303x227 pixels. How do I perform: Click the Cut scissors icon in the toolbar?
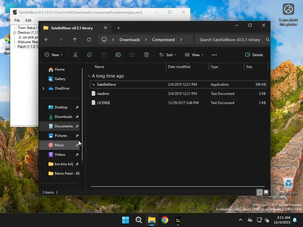75,55
